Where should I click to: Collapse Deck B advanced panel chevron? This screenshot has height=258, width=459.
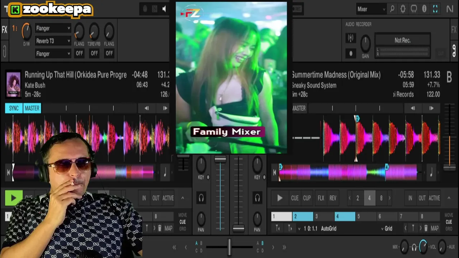coord(449,198)
